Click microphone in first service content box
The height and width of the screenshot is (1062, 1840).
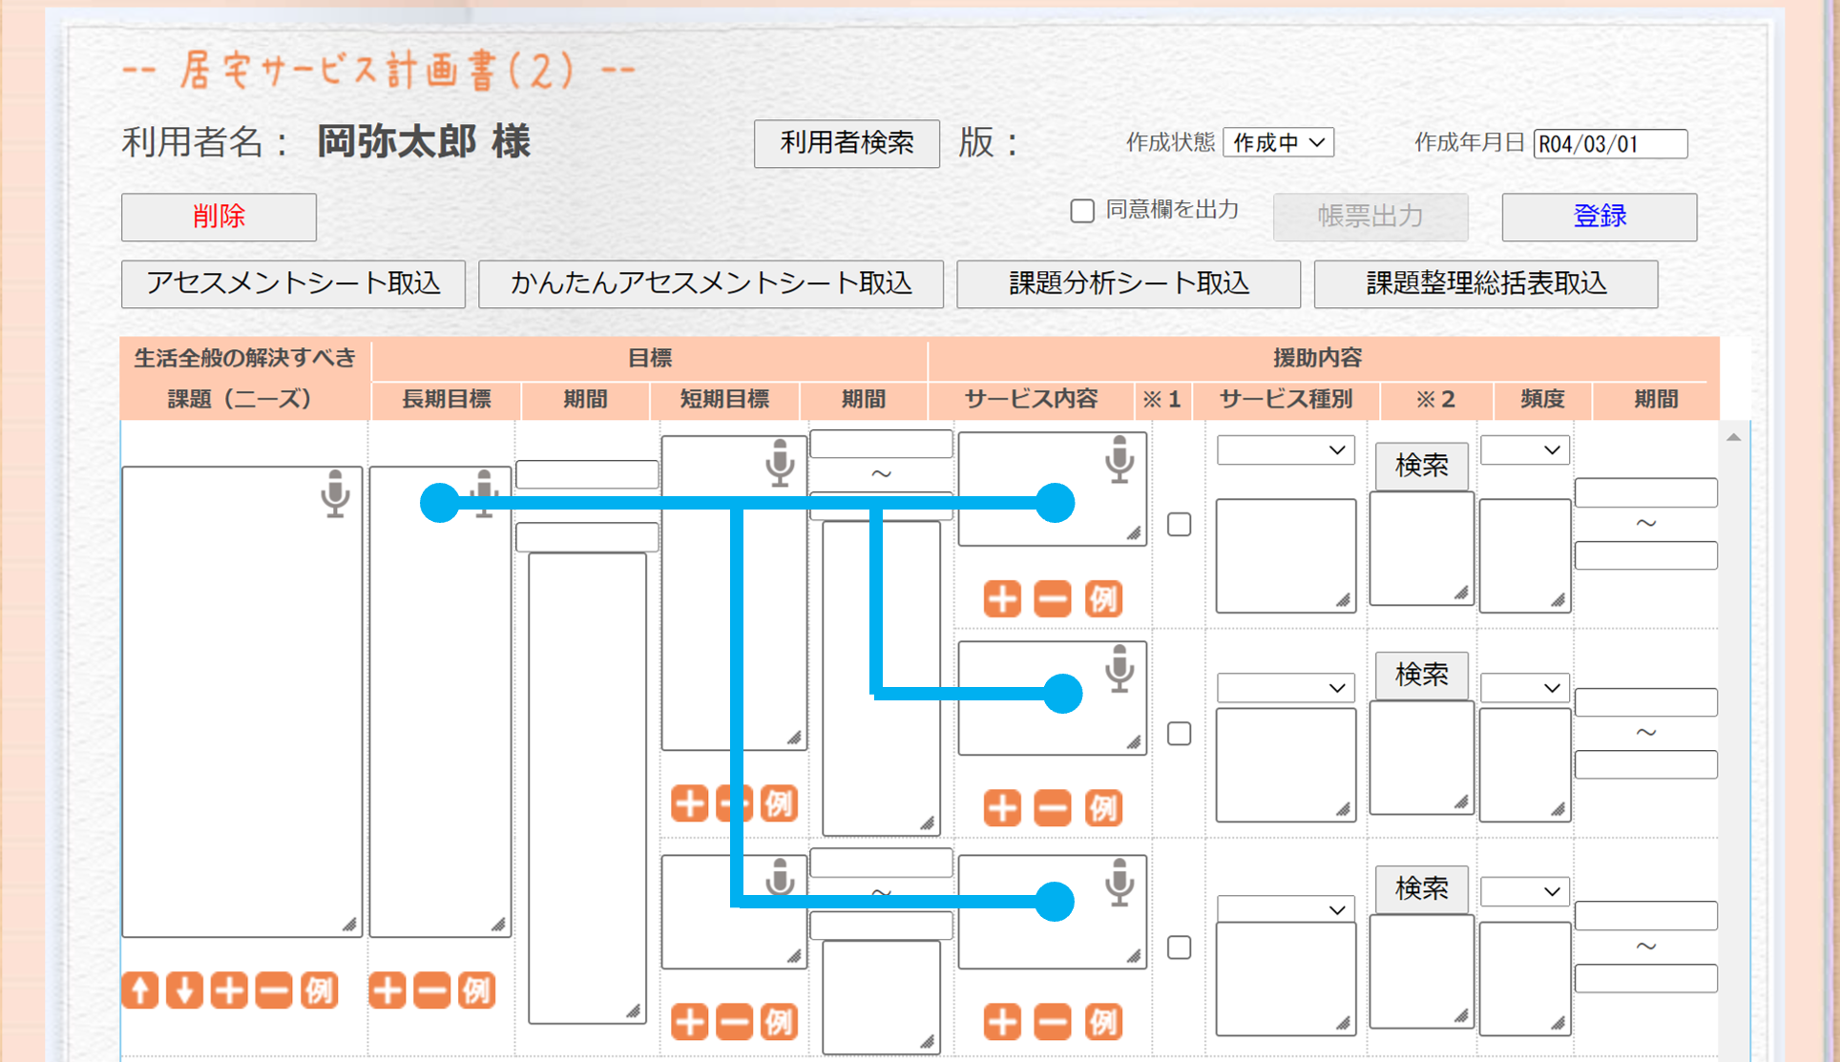pyautogui.click(x=1119, y=460)
